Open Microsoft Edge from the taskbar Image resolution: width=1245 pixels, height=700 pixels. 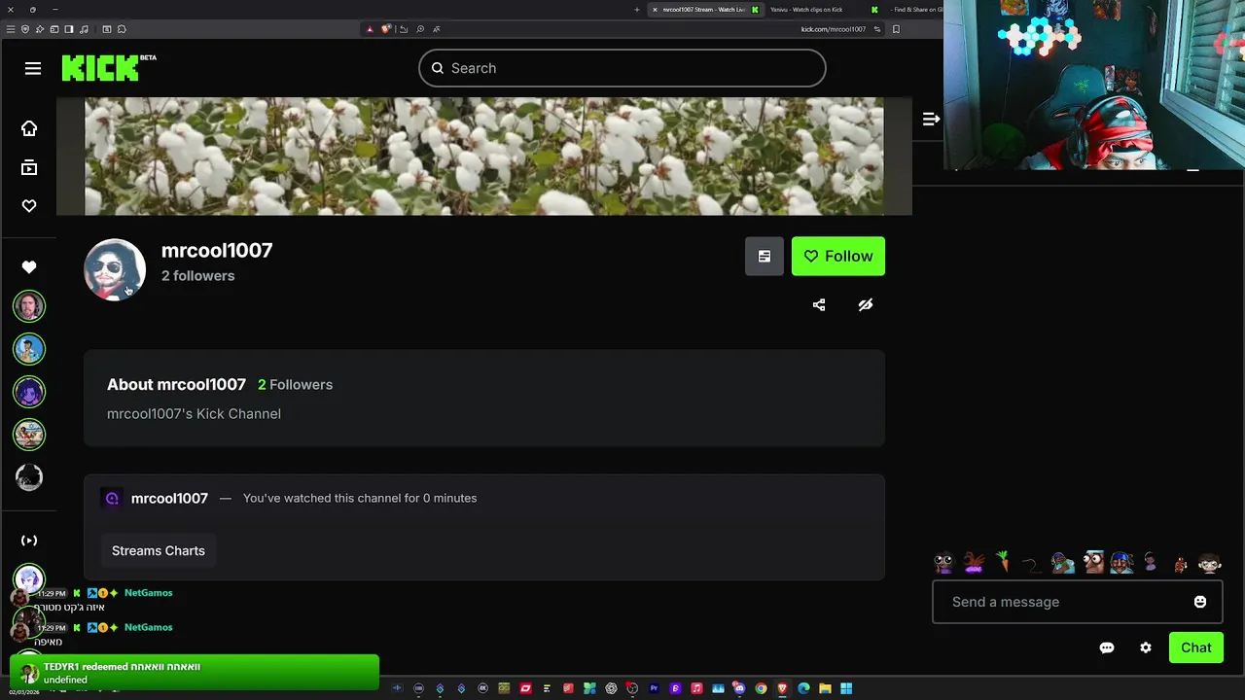tap(803, 688)
